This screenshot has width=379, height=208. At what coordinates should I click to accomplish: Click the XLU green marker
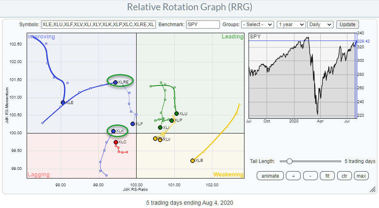tap(176, 113)
